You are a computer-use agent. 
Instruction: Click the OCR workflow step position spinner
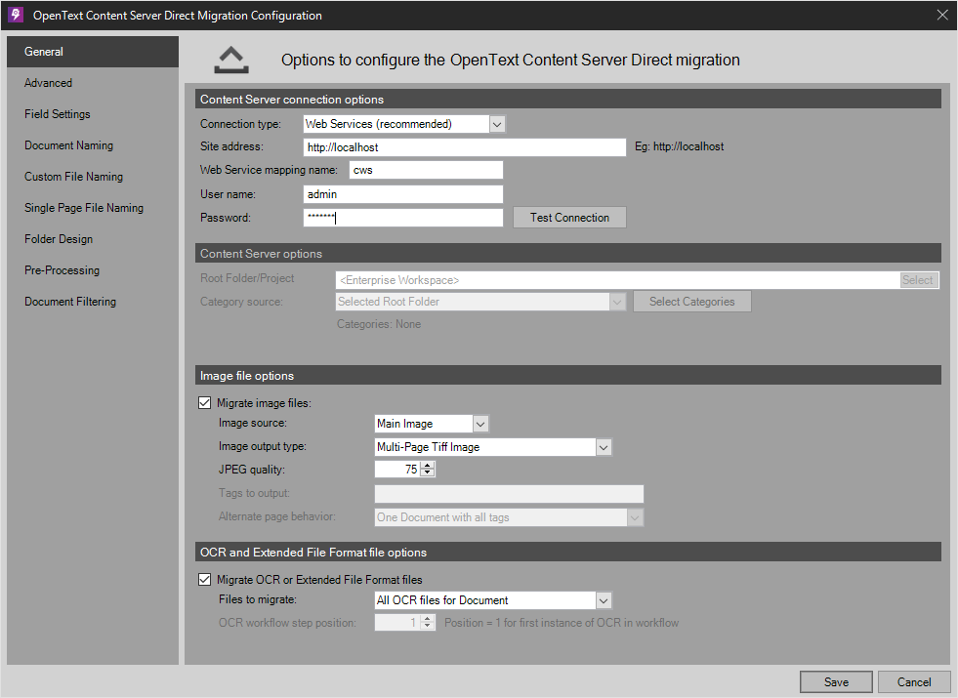coord(428,622)
